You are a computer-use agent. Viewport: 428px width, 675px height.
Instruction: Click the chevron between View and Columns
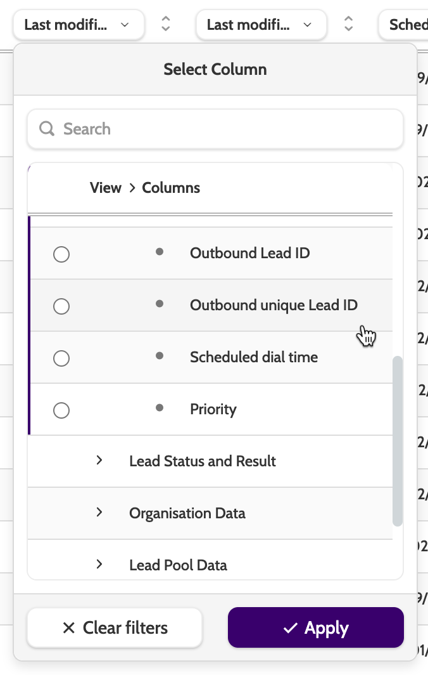click(x=132, y=188)
